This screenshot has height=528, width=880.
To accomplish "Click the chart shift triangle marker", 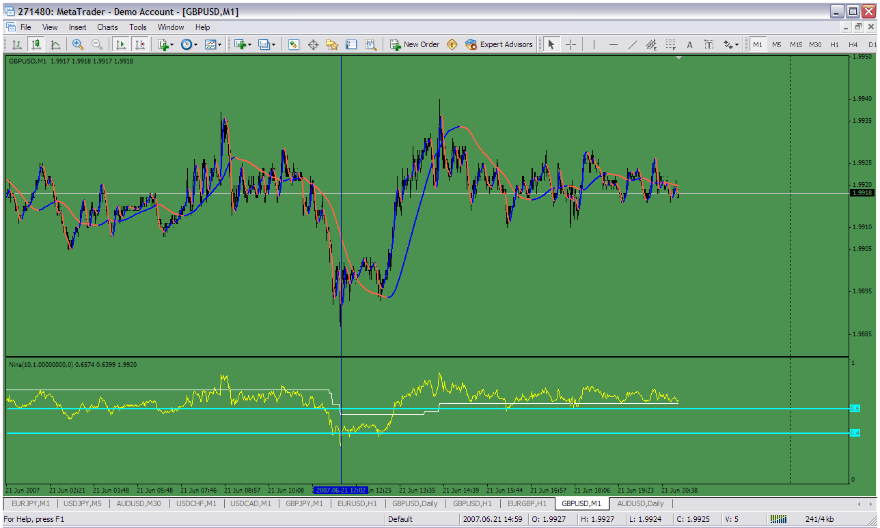I will pyautogui.click(x=678, y=59).
